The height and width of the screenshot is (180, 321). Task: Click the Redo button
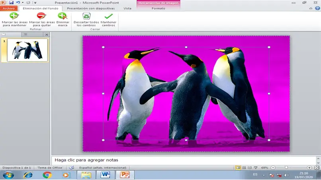click(28, 3)
